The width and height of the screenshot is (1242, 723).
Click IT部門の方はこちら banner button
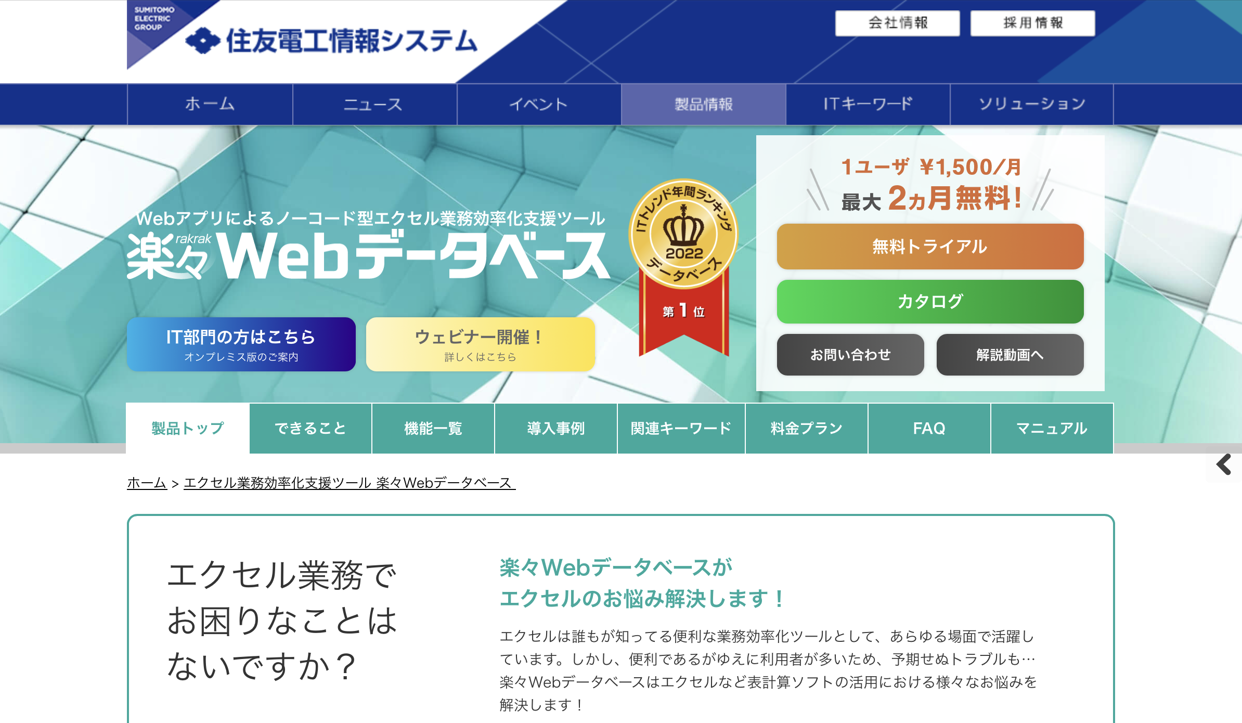coord(241,344)
